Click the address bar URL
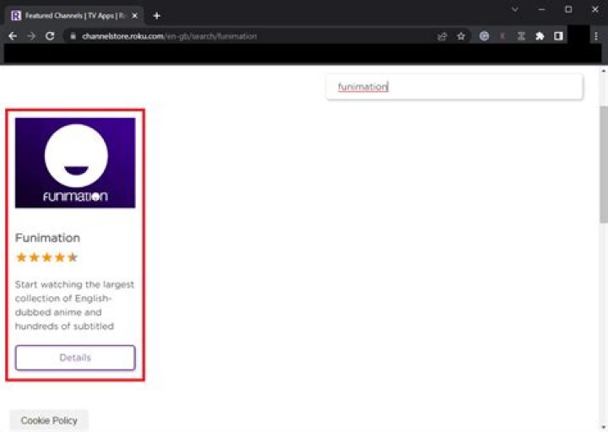The width and height of the screenshot is (608, 432). coord(170,36)
